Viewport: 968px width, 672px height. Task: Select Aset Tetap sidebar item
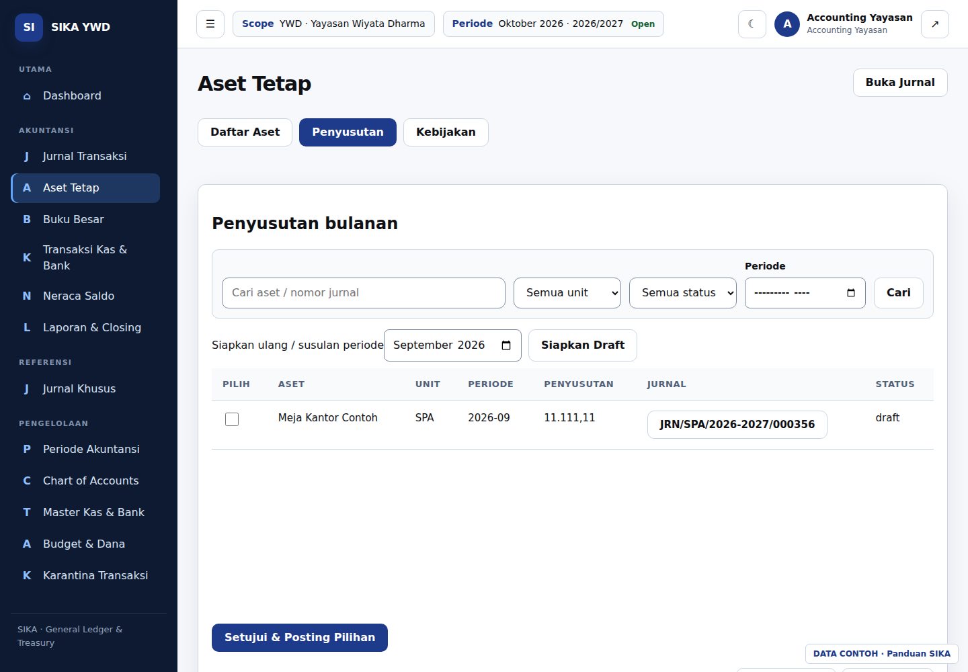(x=85, y=187)
